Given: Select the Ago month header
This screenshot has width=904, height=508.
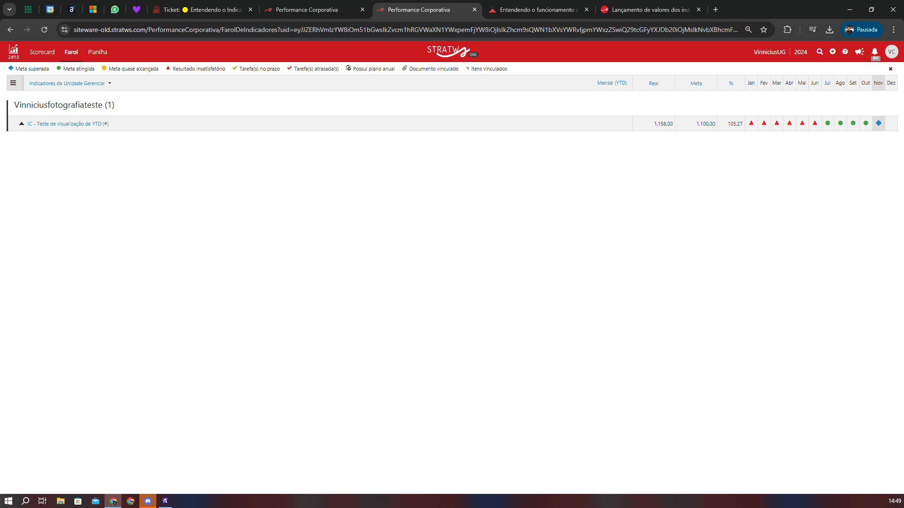Looking at the screenshot, I should click(840, 83).
